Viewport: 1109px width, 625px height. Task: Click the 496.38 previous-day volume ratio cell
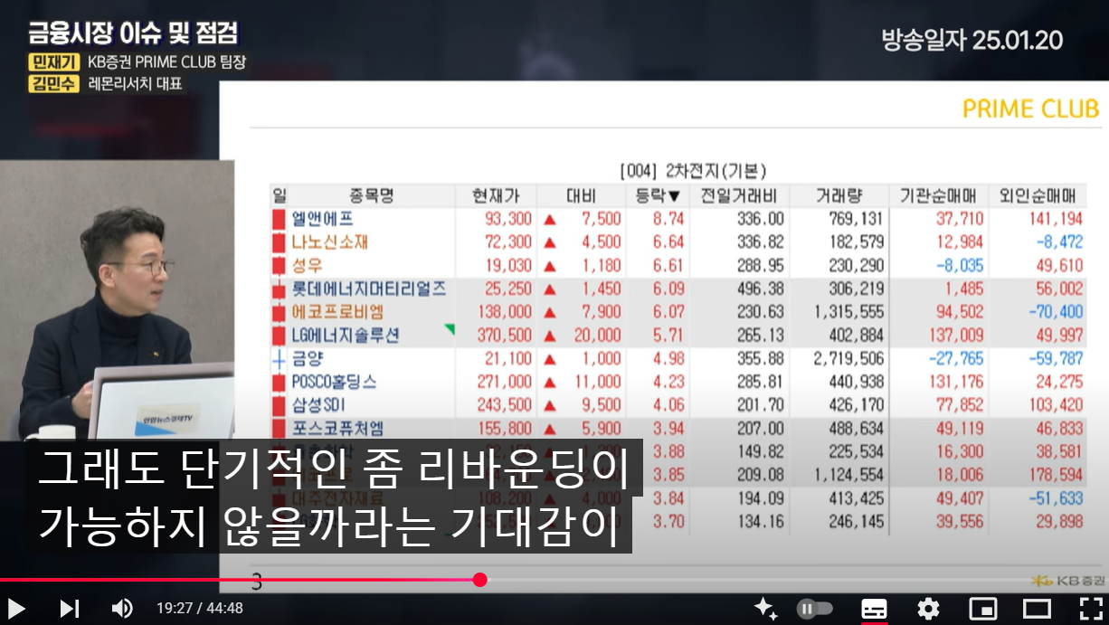coord(760,289)
